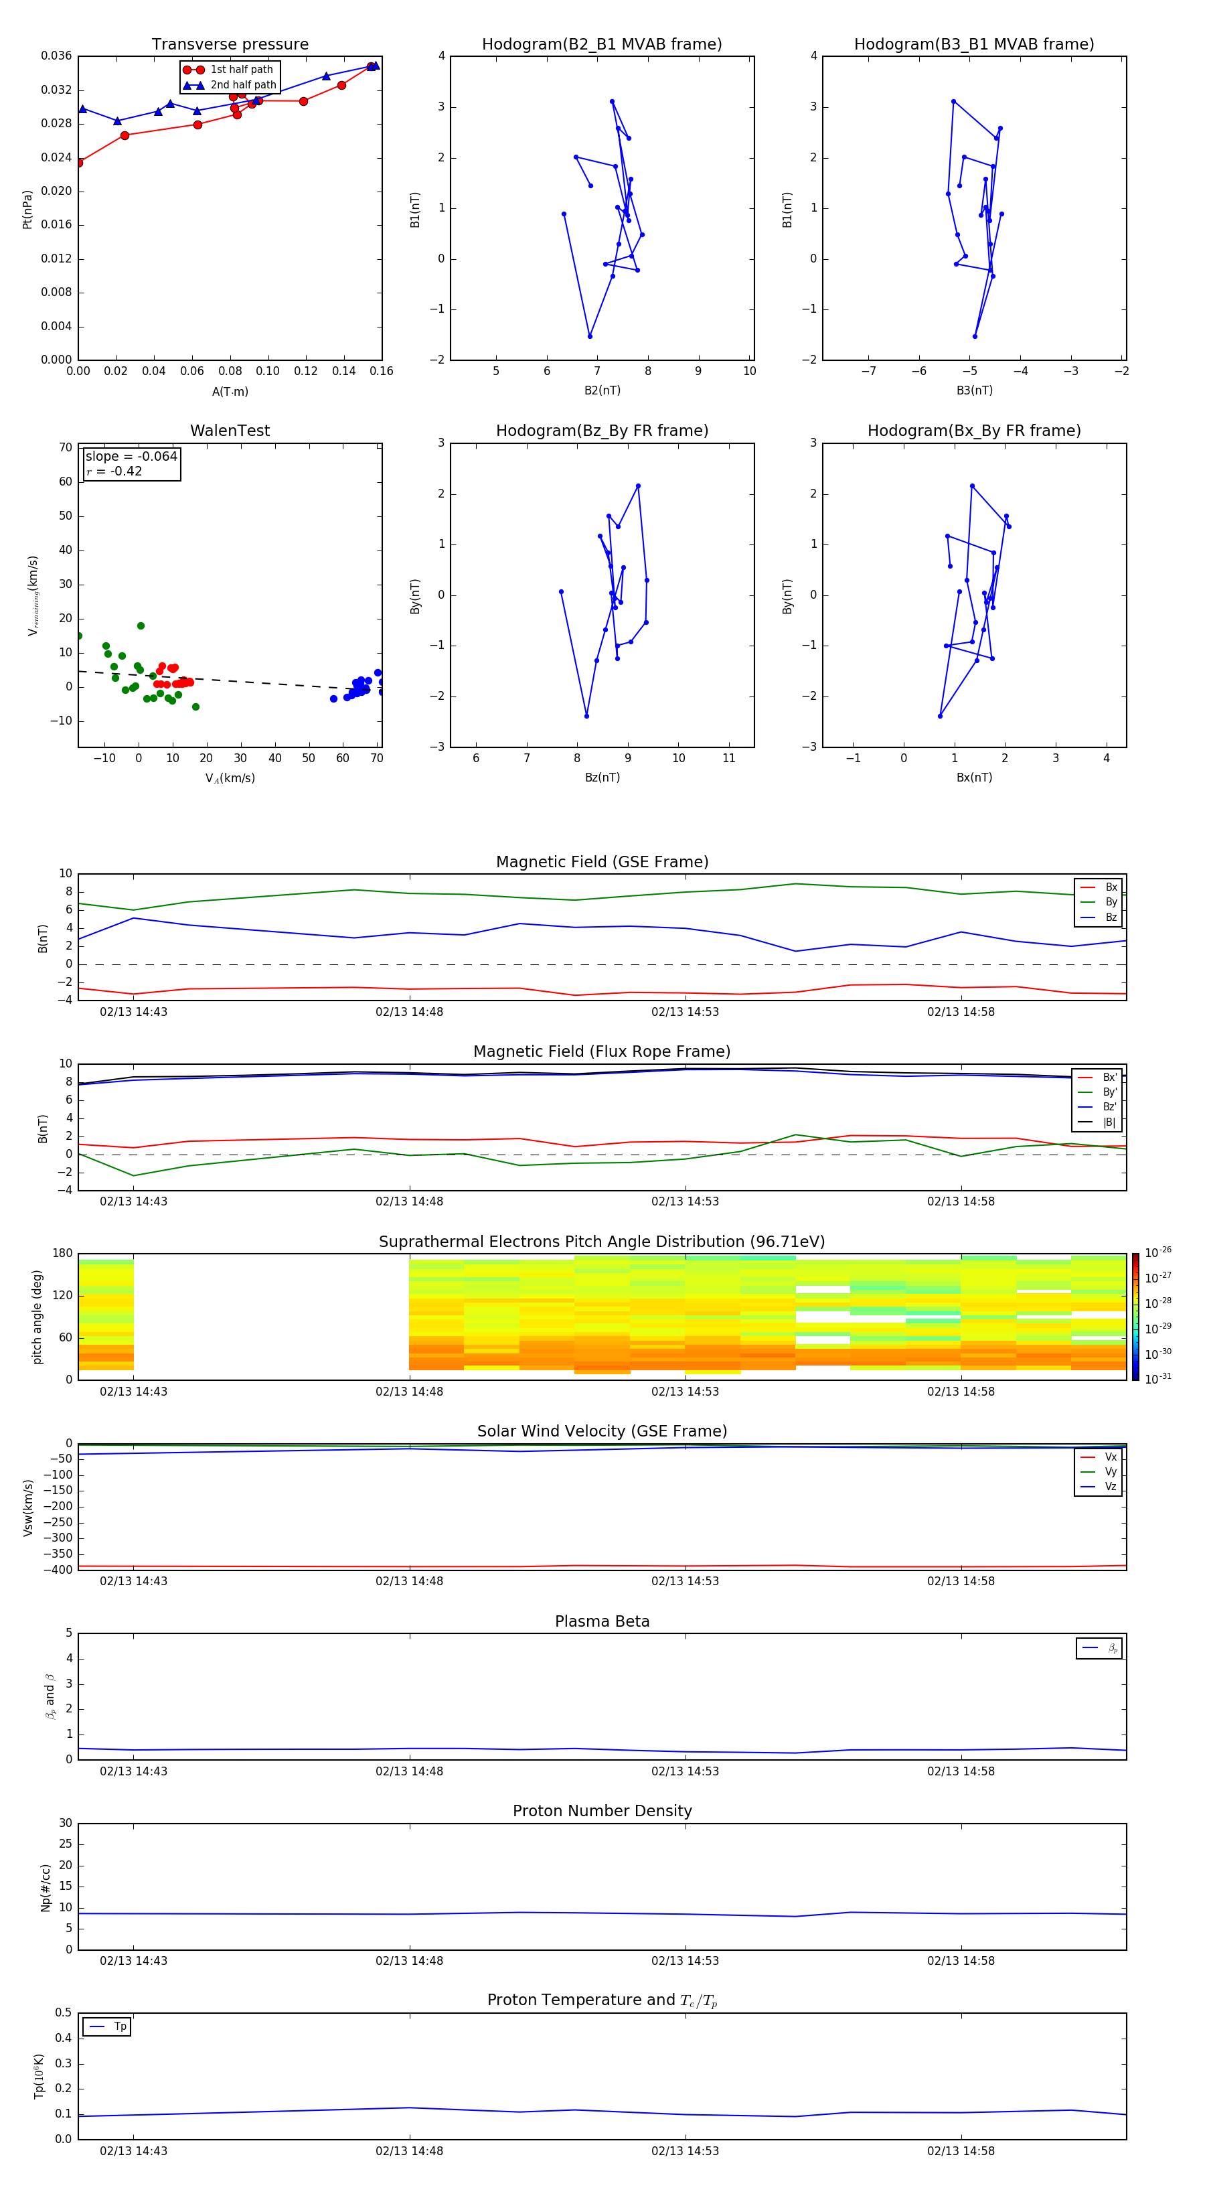
Task: Click the 'Magnetic Field (GSE Frame)' title
Action: pyautogui.click(x=602, y=862)
